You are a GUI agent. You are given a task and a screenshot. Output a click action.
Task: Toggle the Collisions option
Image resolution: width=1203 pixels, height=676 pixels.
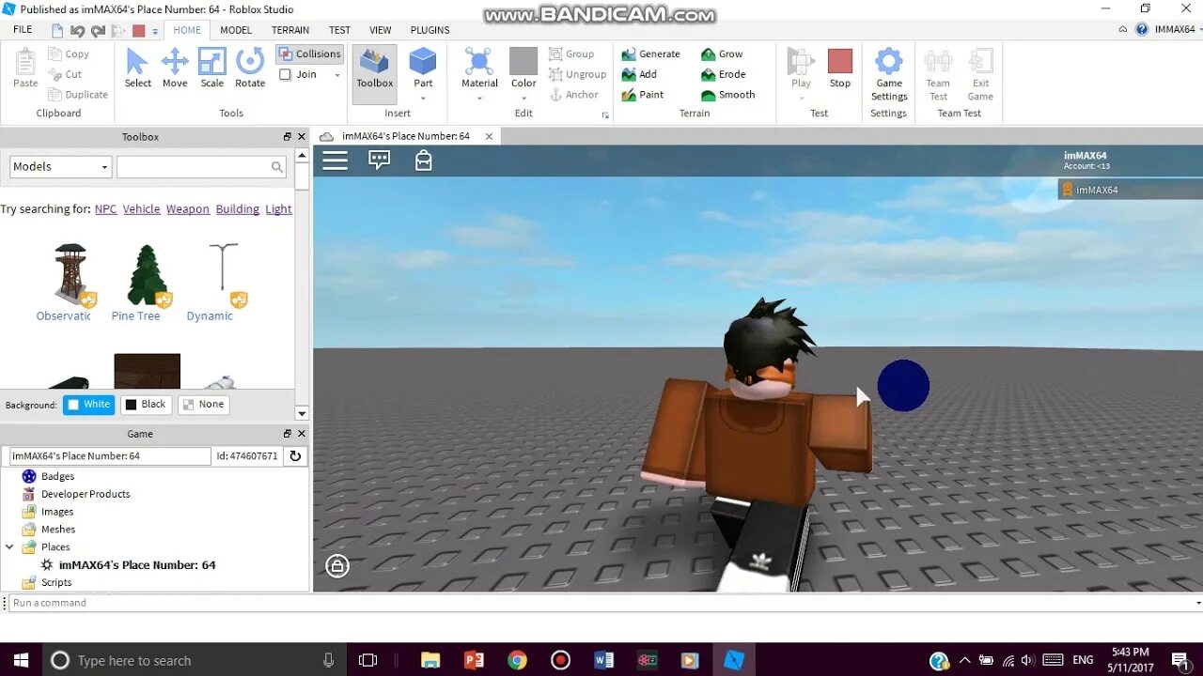[309, 54]
